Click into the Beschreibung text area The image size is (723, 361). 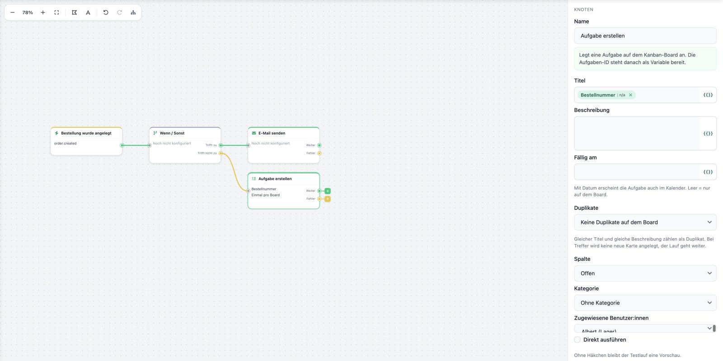tap(637, 134)
